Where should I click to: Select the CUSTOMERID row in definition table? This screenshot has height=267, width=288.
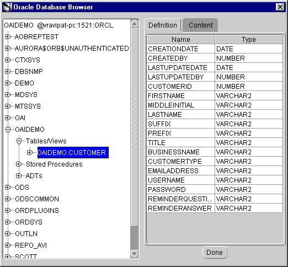[215, 87]
